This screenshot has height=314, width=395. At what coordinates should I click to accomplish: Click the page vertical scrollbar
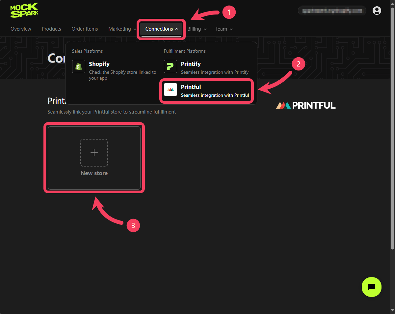pos(392,128)
